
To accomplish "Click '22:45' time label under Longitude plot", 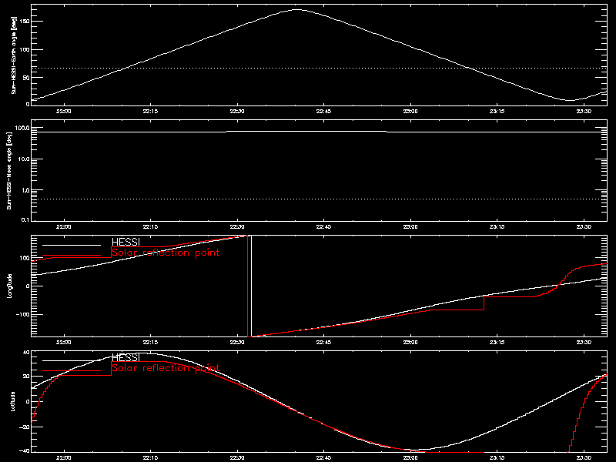I will pos(323,342).
